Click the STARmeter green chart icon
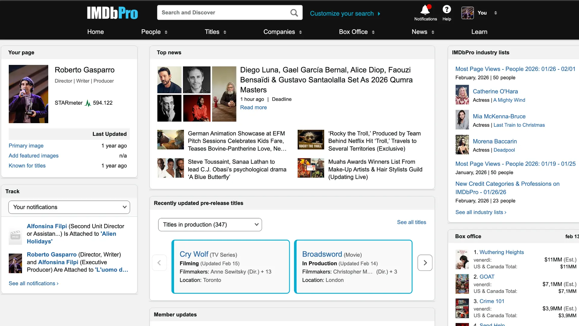The image size is (579, 326). click(x=88, y=103)
